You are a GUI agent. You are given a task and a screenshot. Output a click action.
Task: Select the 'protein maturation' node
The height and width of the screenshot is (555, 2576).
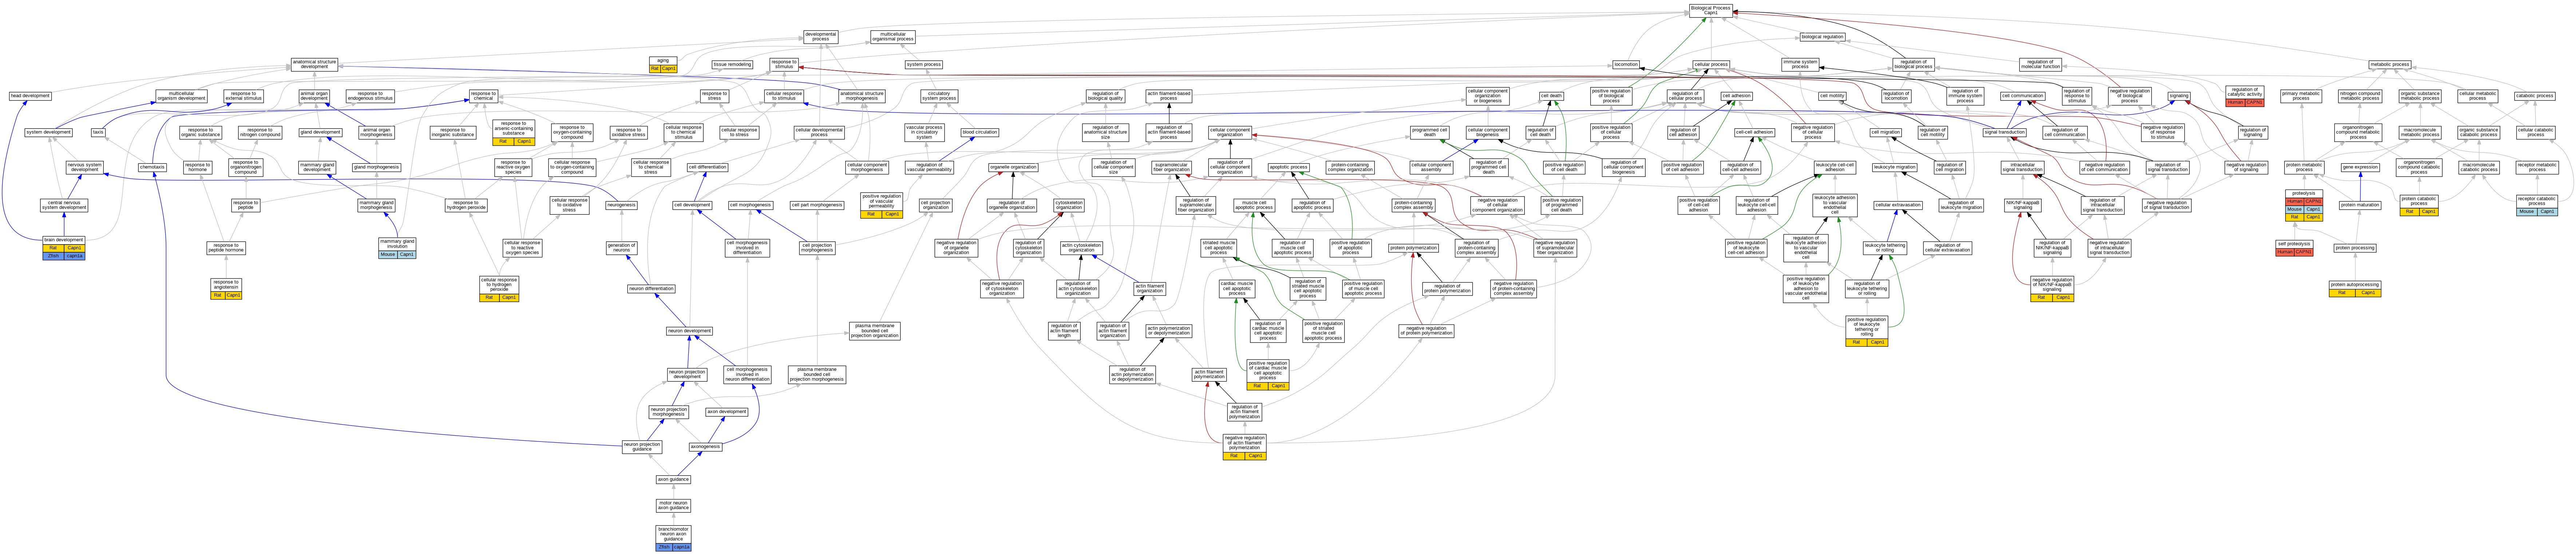pyautogui.click(x=2360, y=205)
